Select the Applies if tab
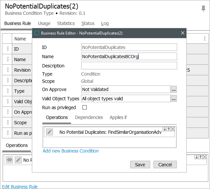Image resolution: width=210 pixels, height=189 pixels. click(x=118, y=117)
